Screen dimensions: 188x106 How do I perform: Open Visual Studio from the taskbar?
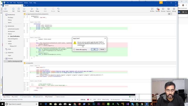point(127,104)
